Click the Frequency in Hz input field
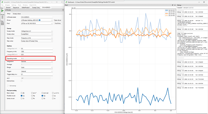This screenshot has width=208, height=114. [37, 51]
